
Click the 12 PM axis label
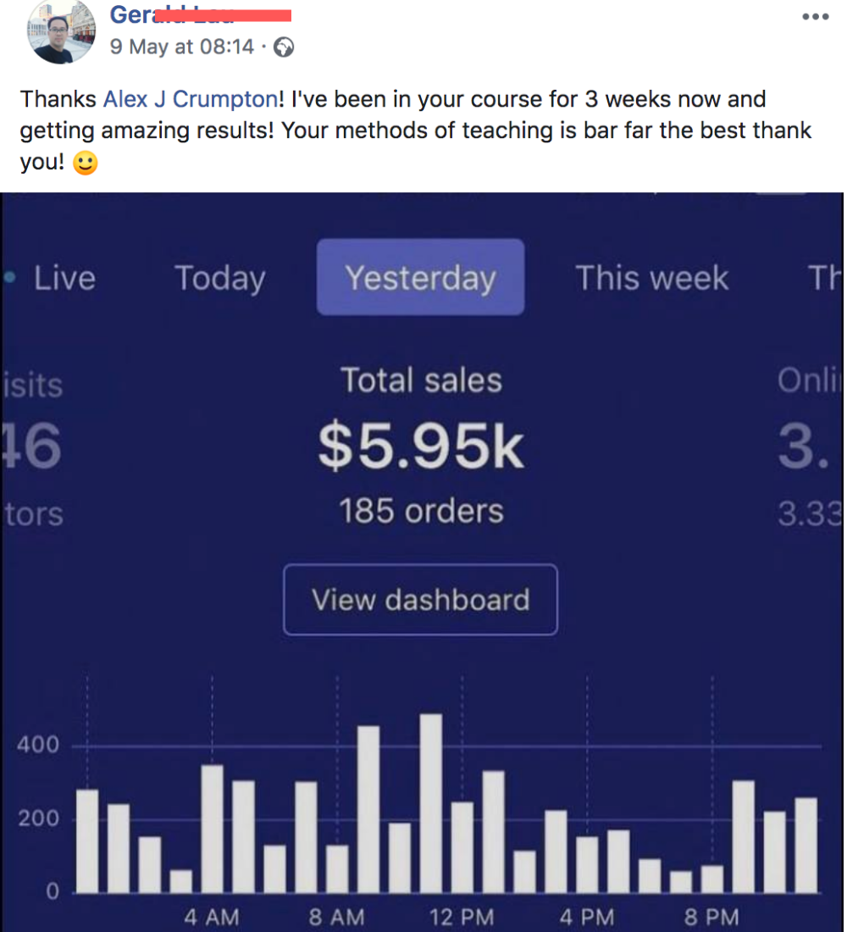pyautogui.click(x=461, y=917)
